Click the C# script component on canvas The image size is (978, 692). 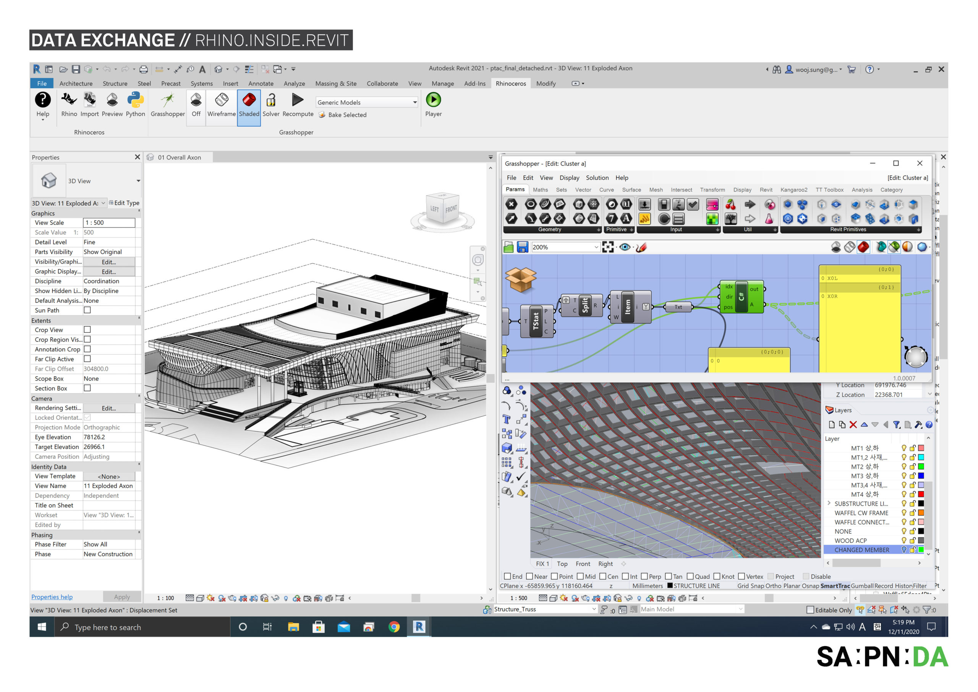coord(742,297)
